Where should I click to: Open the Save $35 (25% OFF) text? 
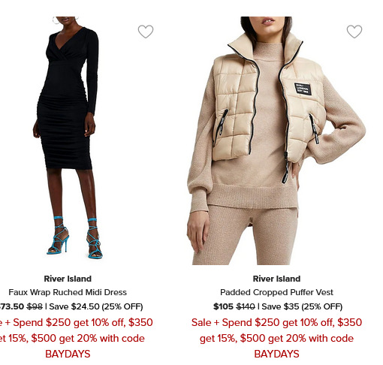(x=302, y=306)
